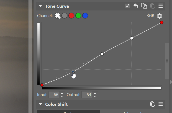Select the top-right red curve endpoint

(161, 23)
